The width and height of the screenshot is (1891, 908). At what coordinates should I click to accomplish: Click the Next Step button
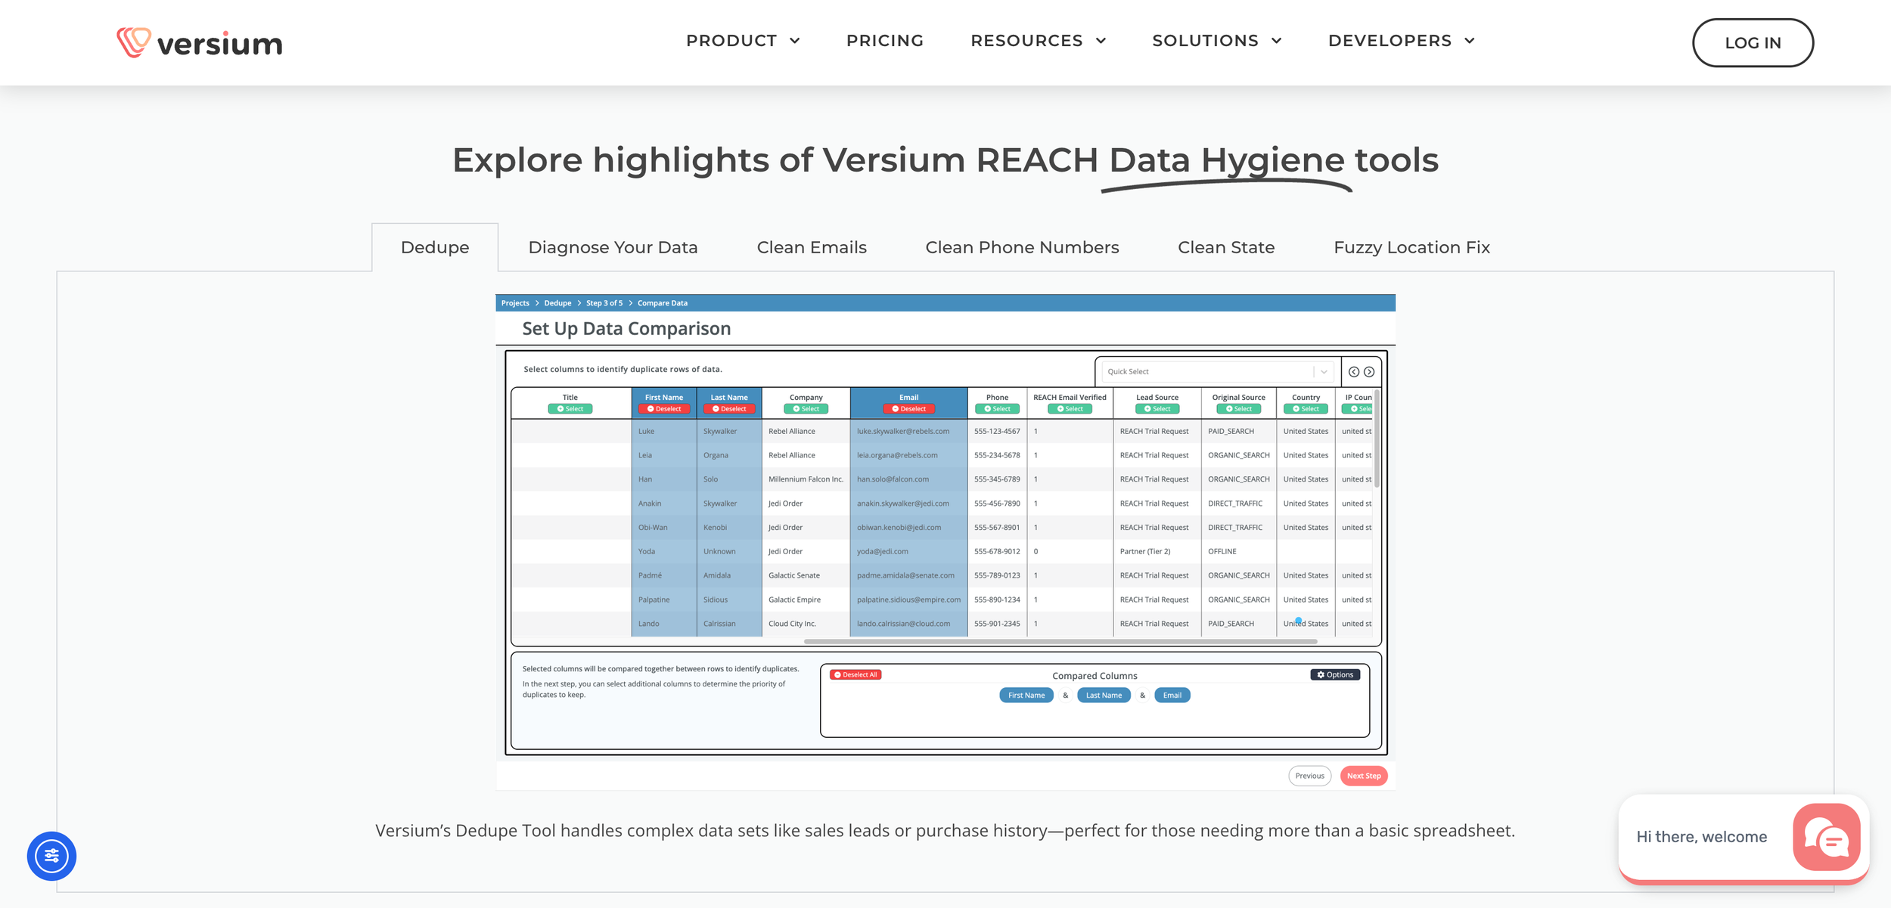pos(1363,776)
